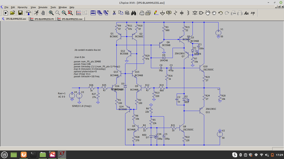Image resolution: width=284 pixels, height=159 pixels.
Task: Click the .lib cordell-models-lka.txt directive
Action: point(87,50)
